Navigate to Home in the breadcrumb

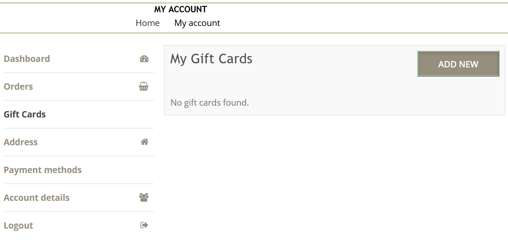[148, 23]
